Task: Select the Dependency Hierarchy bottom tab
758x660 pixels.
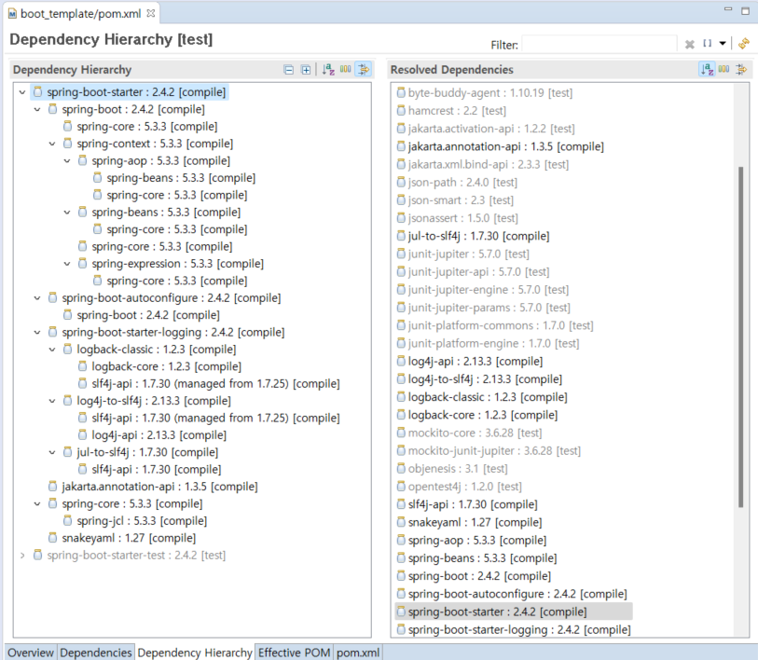Action: point(195,653)
